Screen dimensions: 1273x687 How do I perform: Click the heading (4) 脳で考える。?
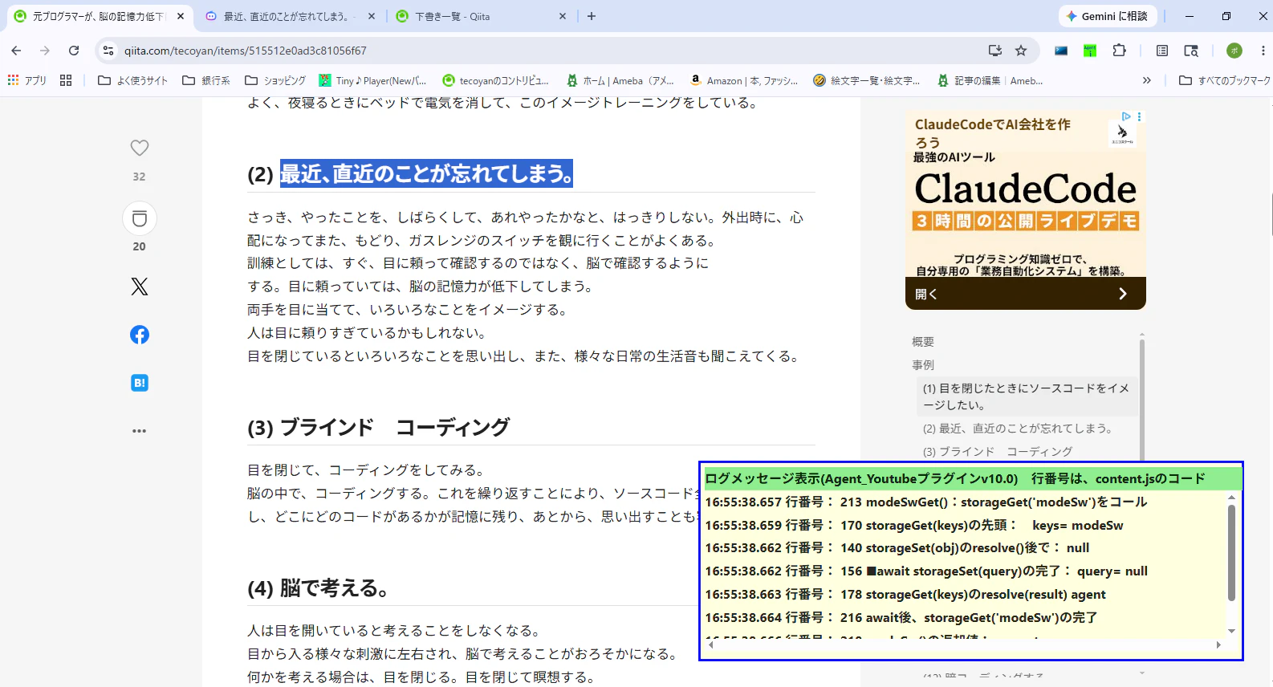pyautogui.click(x=319, y=588)
